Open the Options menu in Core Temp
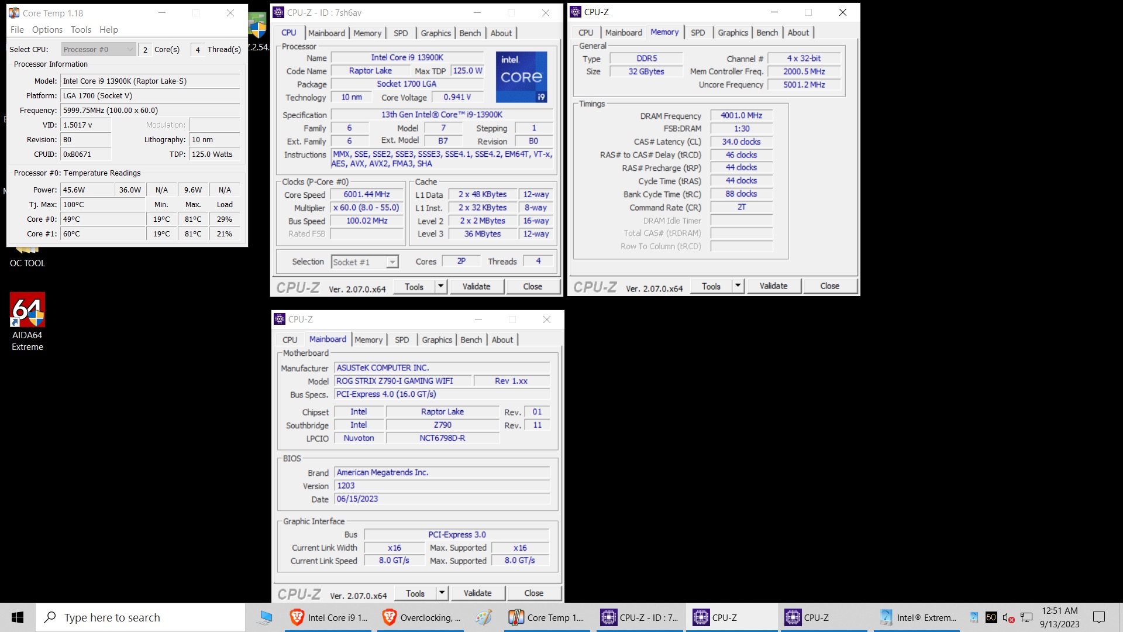Image resolution: width=1123 pixels, height=632 pixels. (x=47, y=30)
